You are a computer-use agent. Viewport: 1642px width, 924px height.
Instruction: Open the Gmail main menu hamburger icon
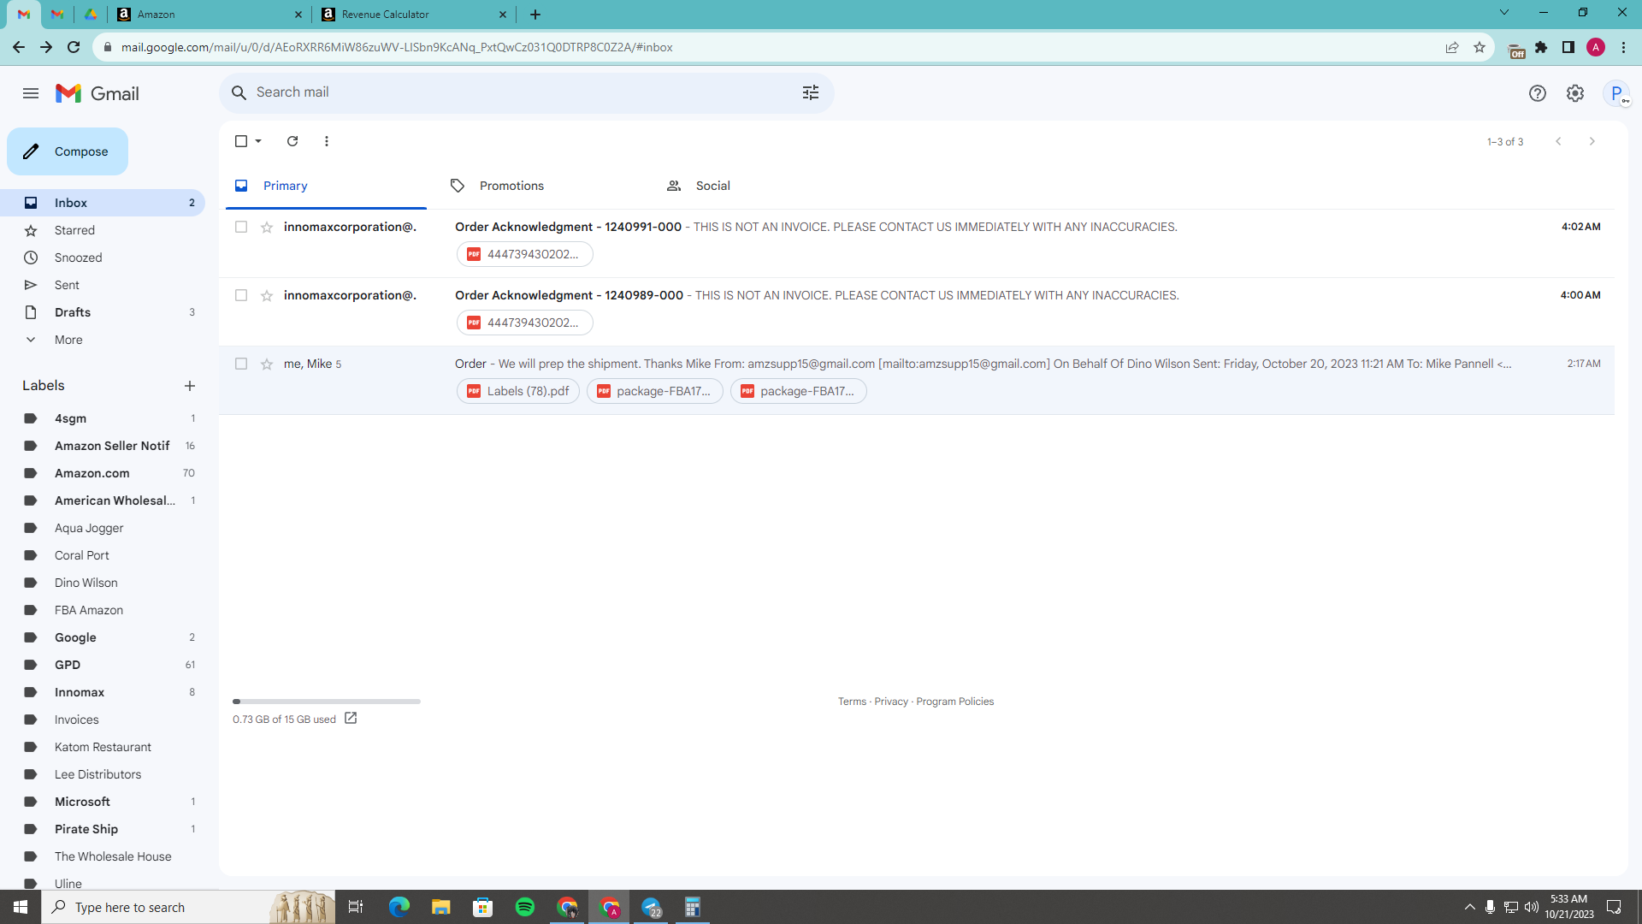click(31, 93)
